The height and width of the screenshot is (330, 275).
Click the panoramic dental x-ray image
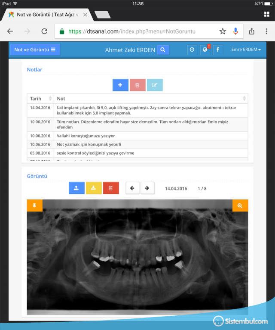137,257
